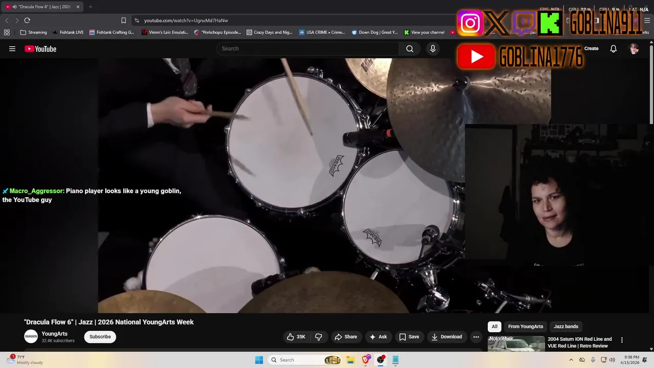
Task: Open the Fishtank LIVE bookmark
Action: click(67, 32)
